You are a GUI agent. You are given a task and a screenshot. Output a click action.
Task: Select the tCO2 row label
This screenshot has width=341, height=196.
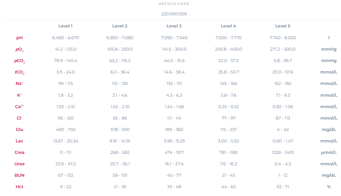coord(20,72)
